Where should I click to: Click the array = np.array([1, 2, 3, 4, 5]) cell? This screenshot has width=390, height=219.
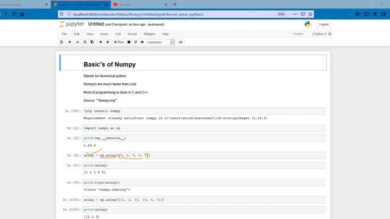coord(204,156)
